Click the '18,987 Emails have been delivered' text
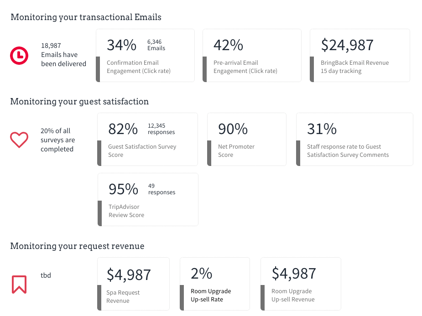 click(x=63, y=55)
